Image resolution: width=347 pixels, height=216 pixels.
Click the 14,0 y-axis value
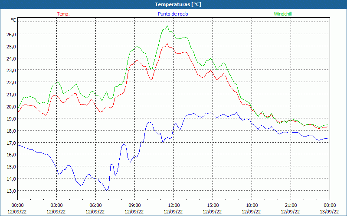[x=12, y=179]
